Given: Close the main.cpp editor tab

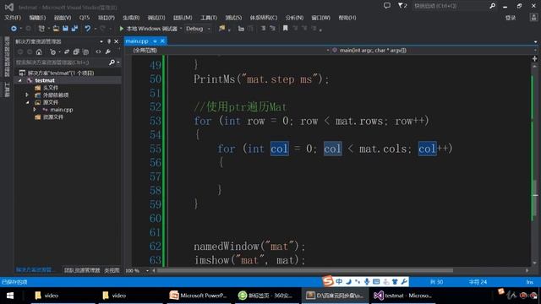Looking at the screenshot, I should (162, 41).
